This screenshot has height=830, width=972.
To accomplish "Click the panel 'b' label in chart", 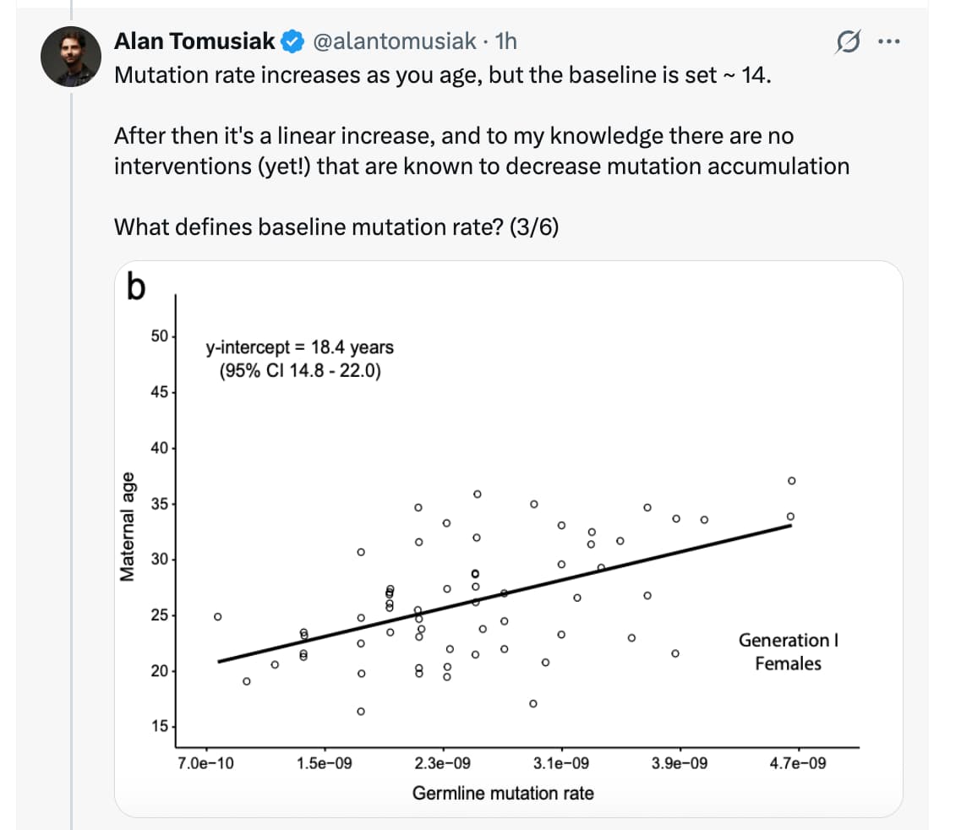I will click(134, 288).
